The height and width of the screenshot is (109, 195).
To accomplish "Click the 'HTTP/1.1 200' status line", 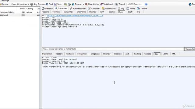I will click(x=49, y=58).
